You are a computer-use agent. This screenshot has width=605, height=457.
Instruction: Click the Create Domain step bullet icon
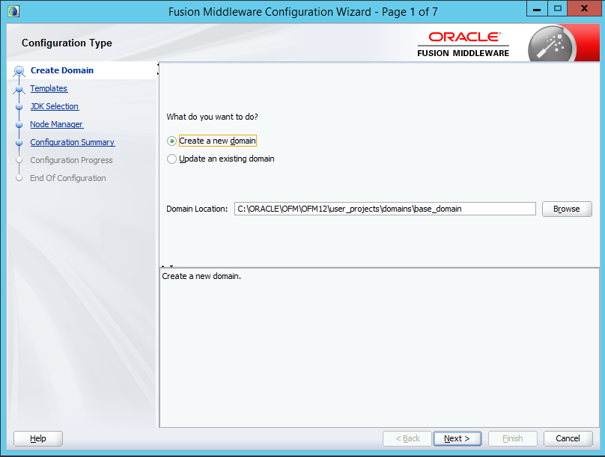pos(19,71)
